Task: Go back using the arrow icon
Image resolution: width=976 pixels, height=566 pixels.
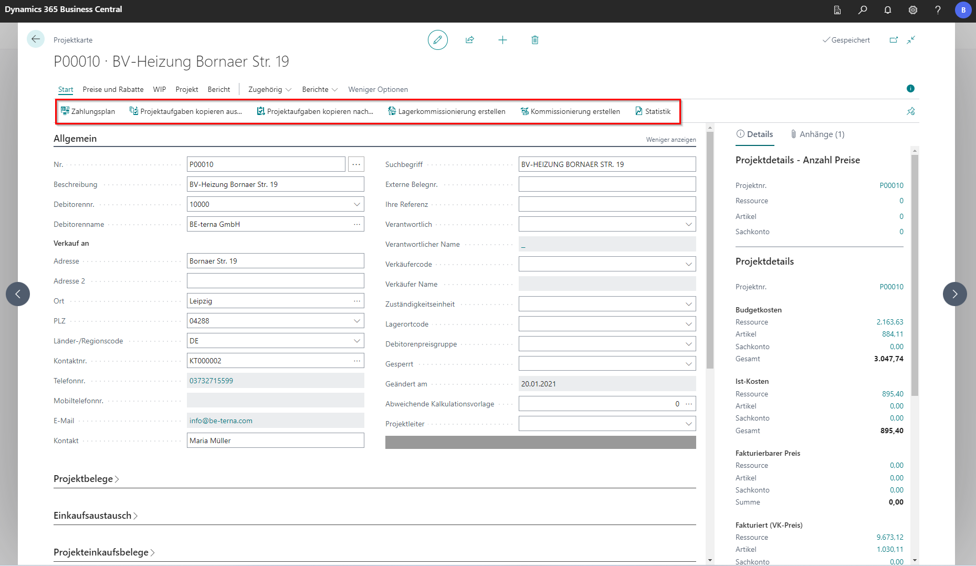Action: (x=36, y=39)
